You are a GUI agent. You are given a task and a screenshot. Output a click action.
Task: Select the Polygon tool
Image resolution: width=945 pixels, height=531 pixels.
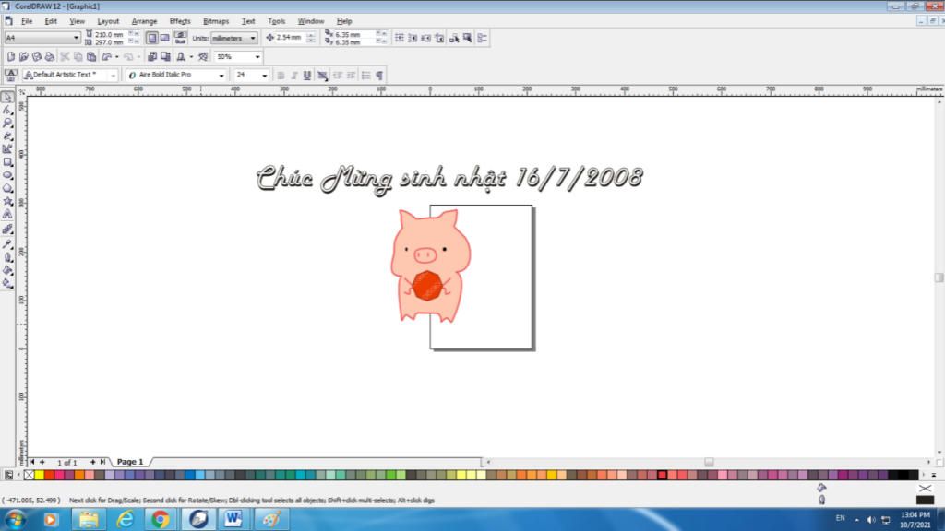[7, 188]
